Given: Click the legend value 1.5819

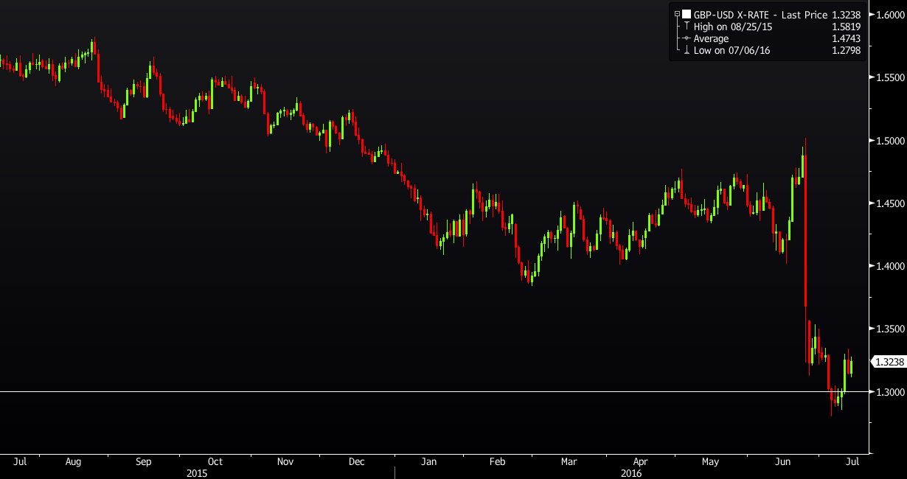Looking at the screenshot, I should click(x=847, y=26).
